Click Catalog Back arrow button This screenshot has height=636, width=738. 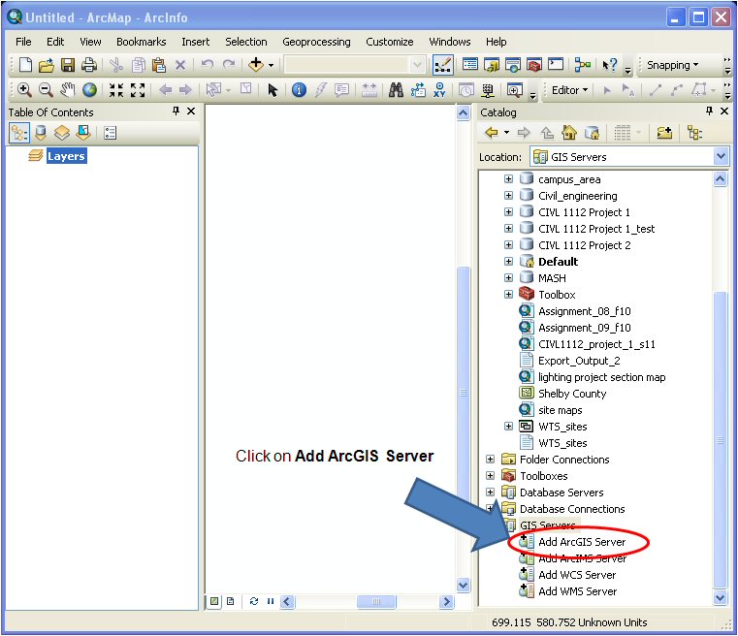492,133
